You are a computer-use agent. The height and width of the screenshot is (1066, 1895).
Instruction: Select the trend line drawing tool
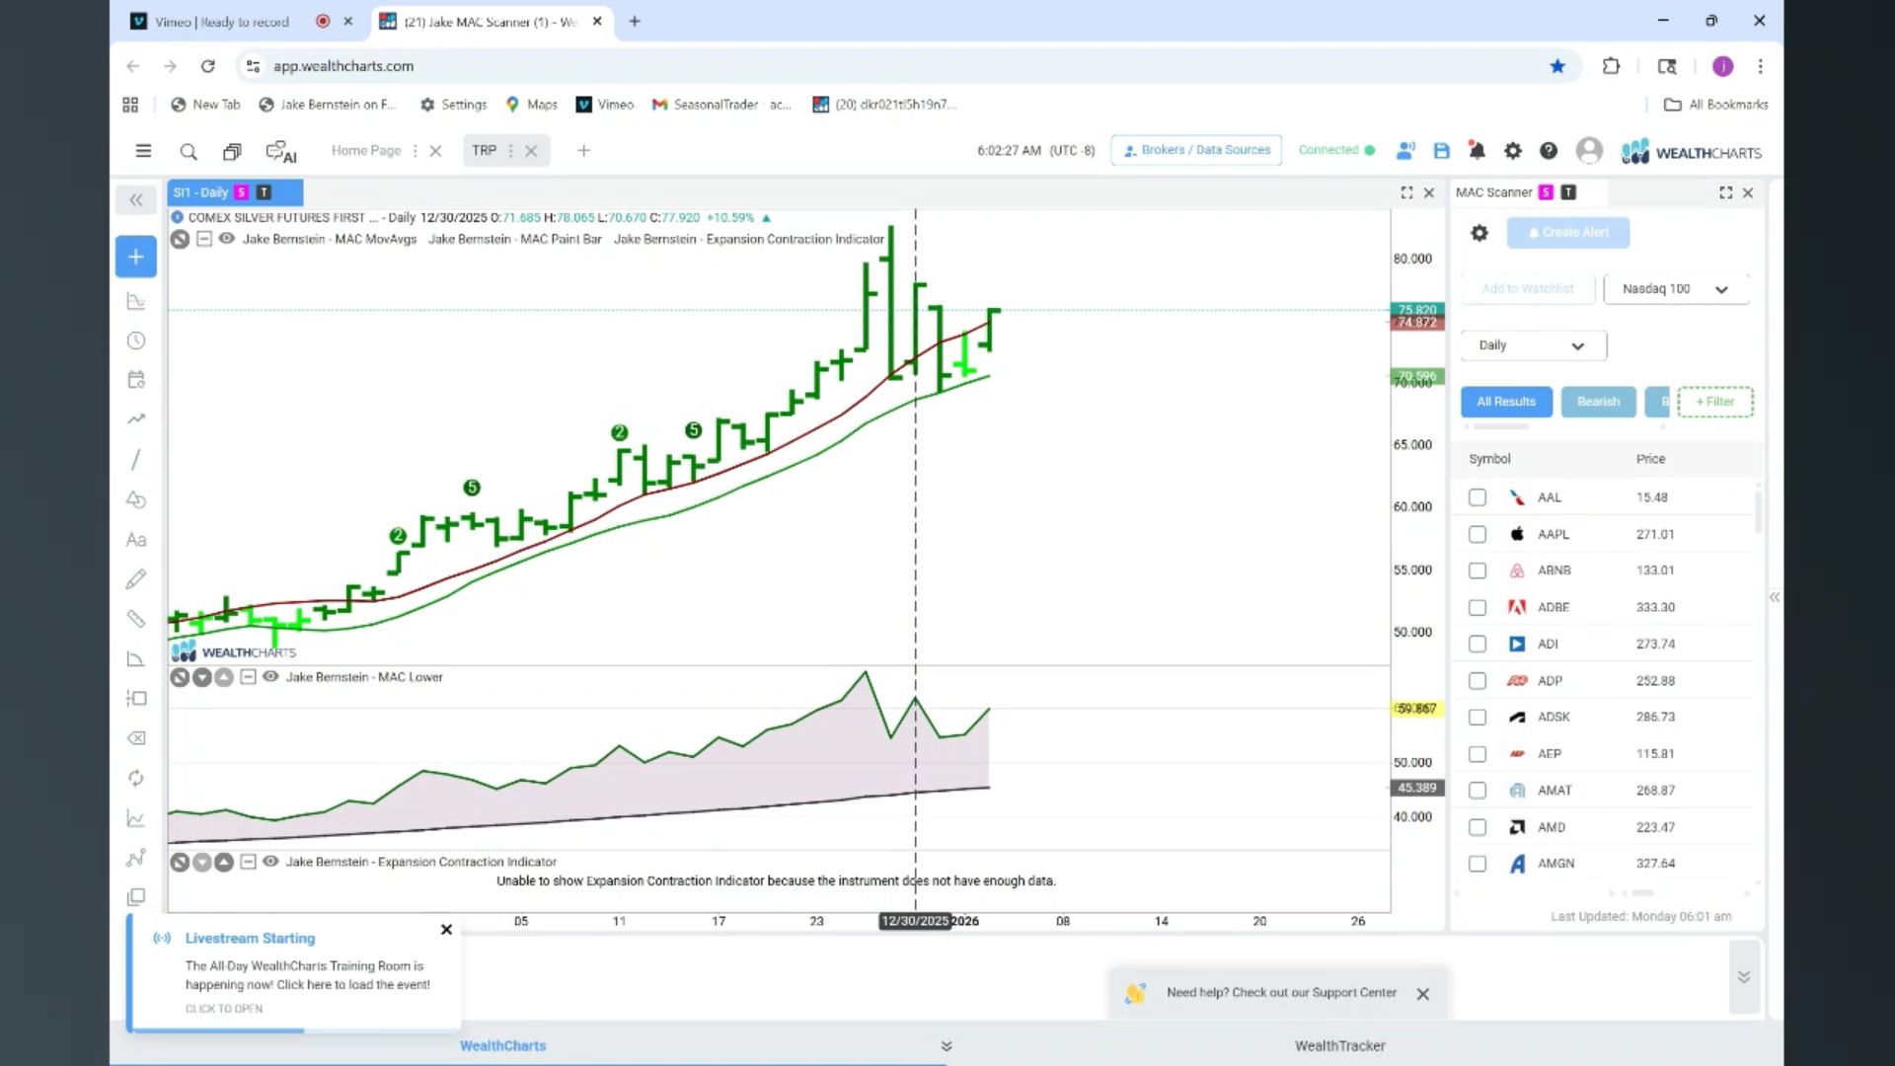136,460
